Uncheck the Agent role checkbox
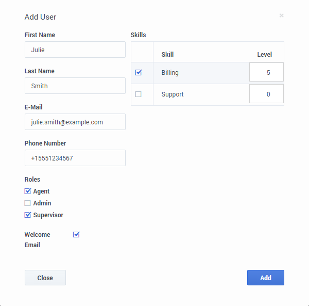 (28, 191)
